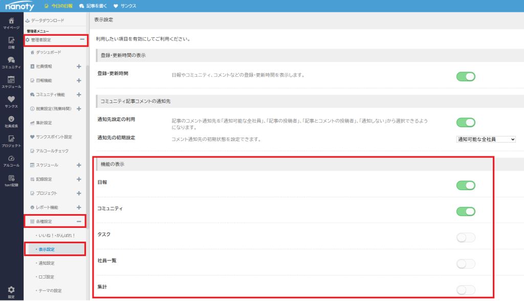Select ロゴ設定 in settings submenu
This screenshot has height=301, width=524.
click(x=46, y=277)
